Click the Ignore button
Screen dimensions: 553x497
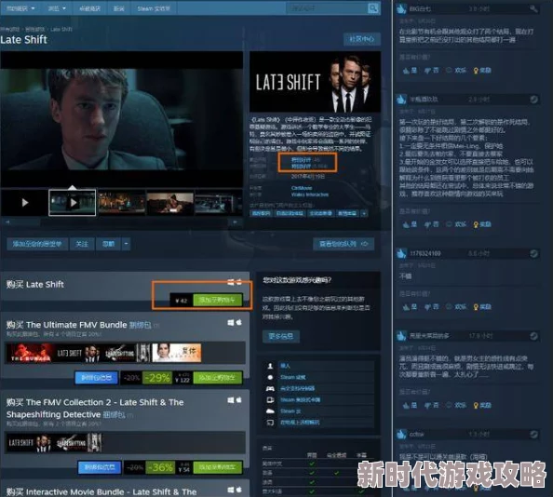[x=108, y=244]
